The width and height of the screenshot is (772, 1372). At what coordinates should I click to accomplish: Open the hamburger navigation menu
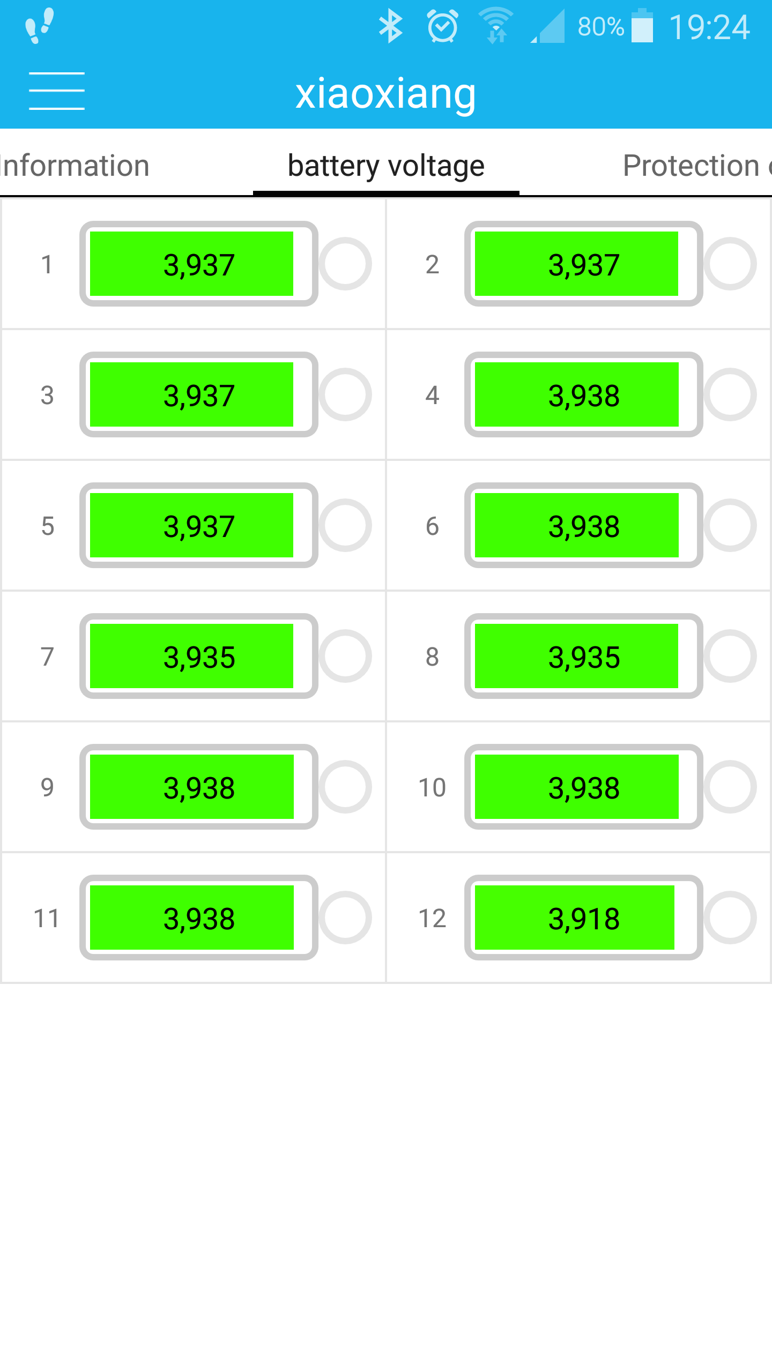[x=56, y=91]
